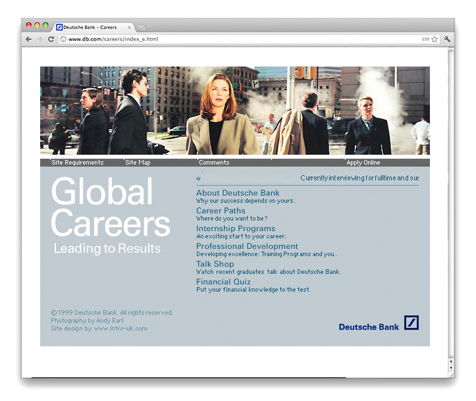Click the Deutsche Bank wordmark text

coord(369,327)
